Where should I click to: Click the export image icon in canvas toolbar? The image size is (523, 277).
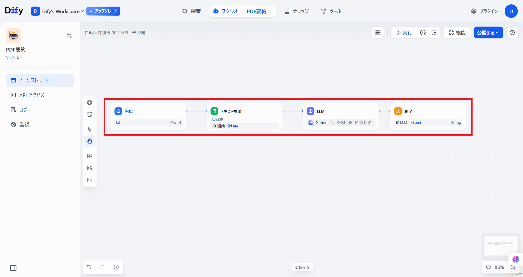[x=90, y=156]
